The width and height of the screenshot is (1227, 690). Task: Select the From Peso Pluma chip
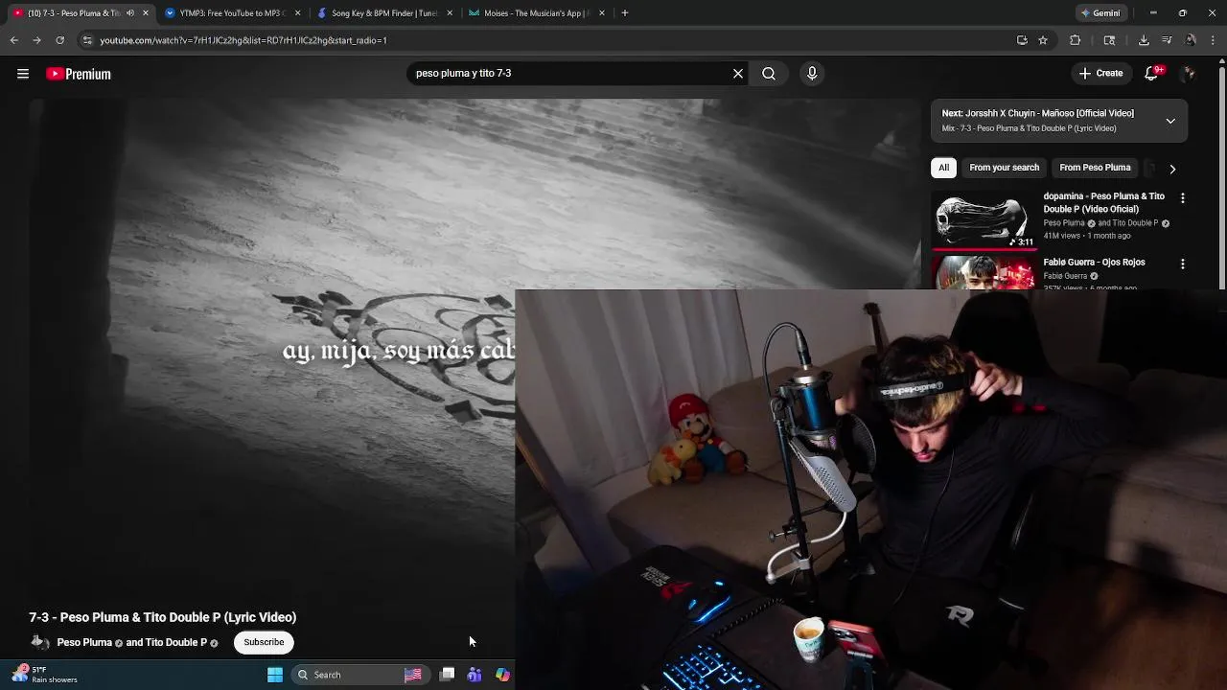tap(1095, 168)
